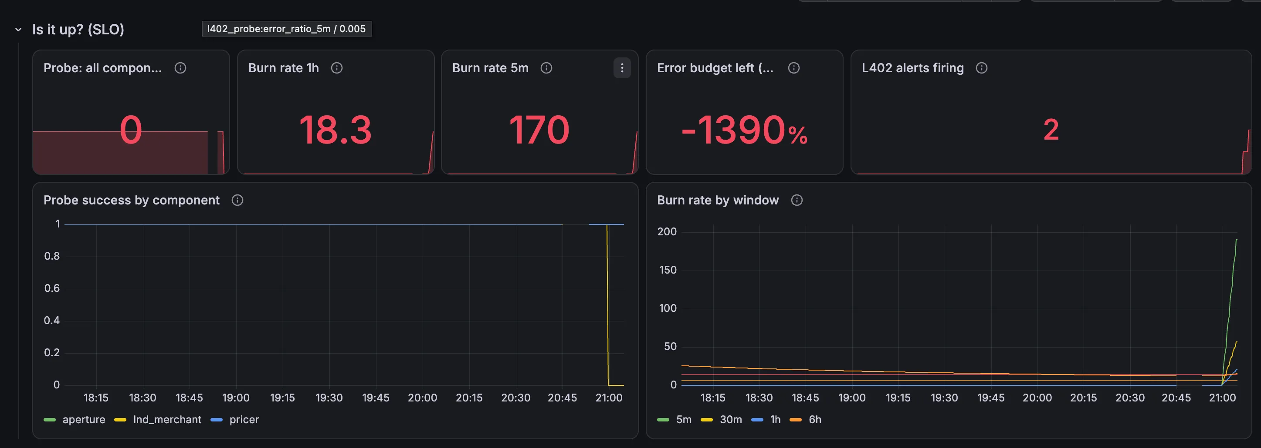Open info icon on Probe: all components panel
This screenshot has width=1261, height=448.
coord(180,68)
